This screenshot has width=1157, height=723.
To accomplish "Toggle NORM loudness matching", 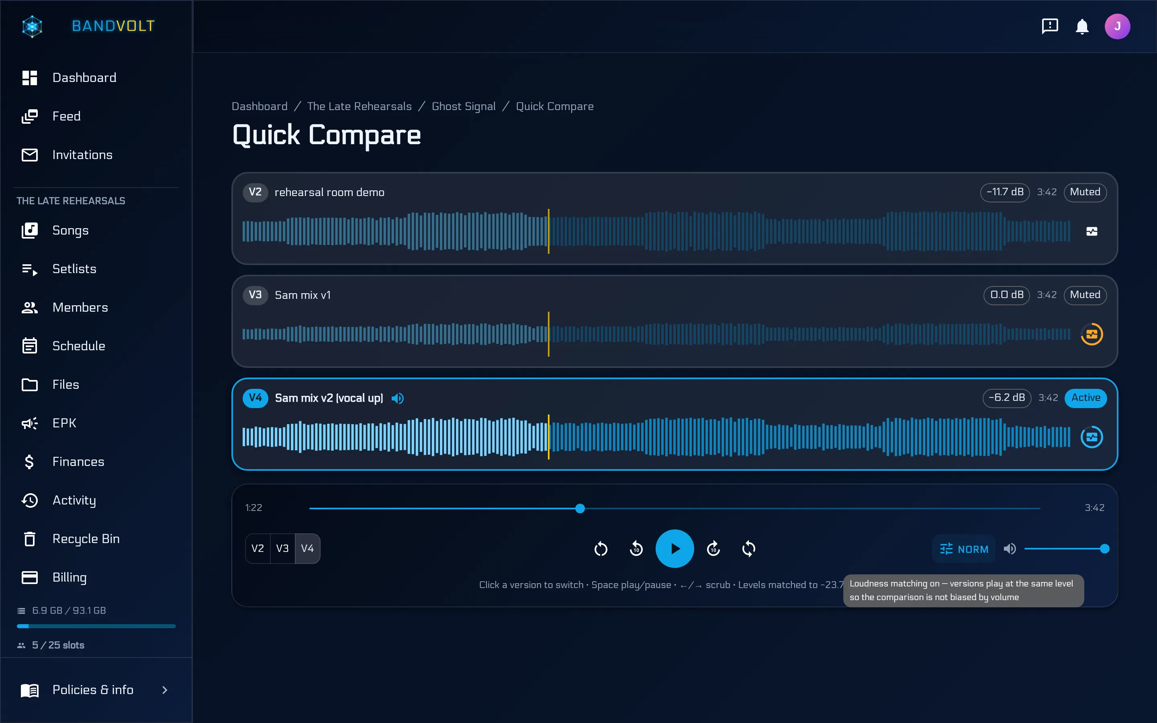I will click(x=964, y=549).
